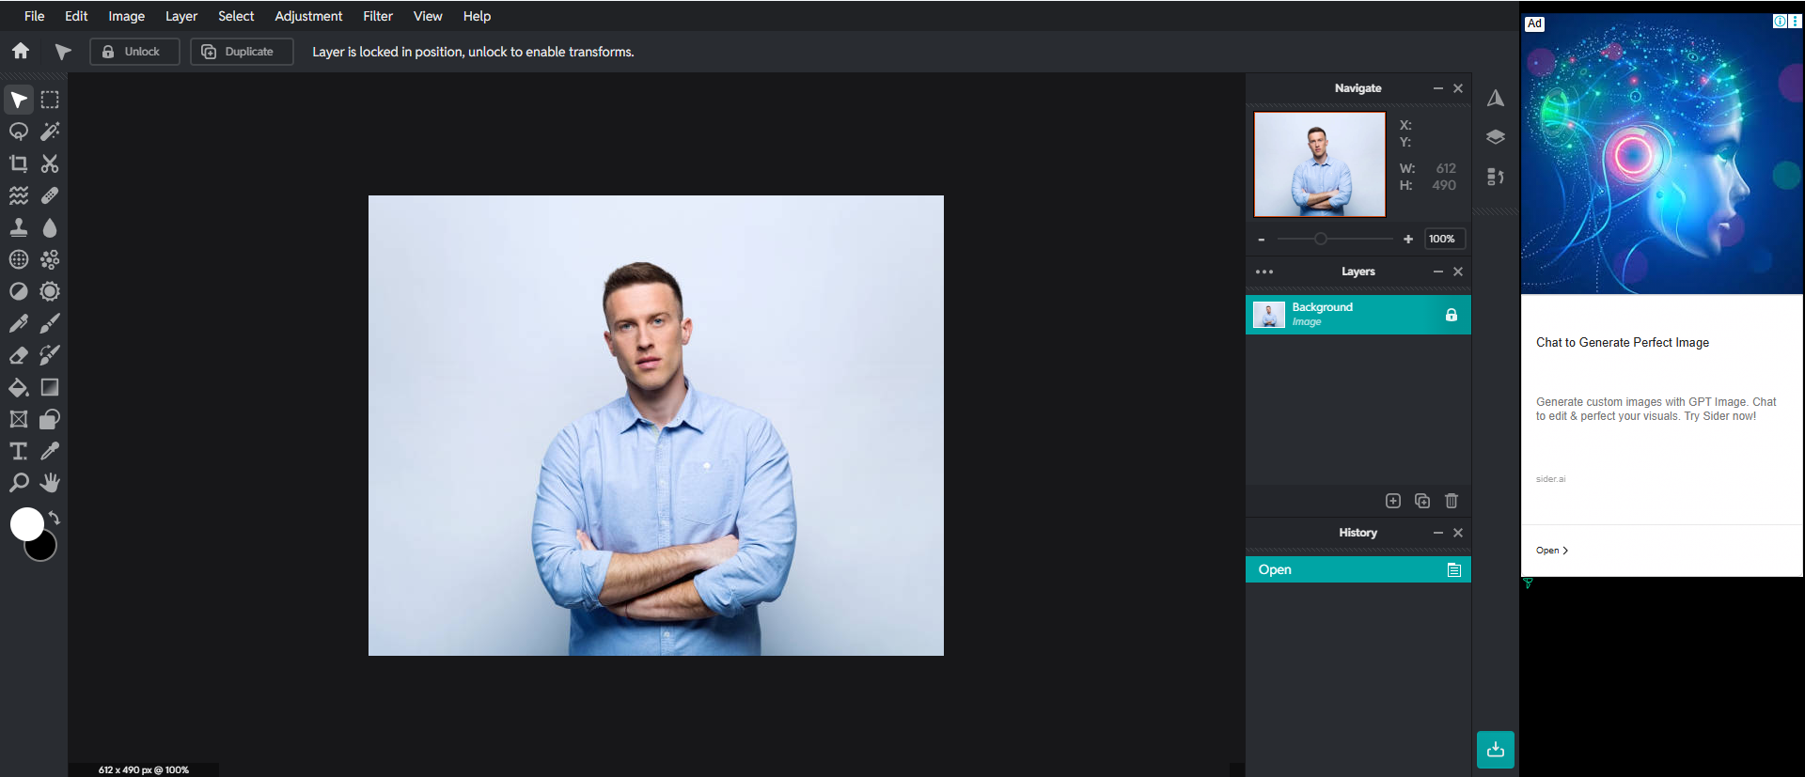Open the Filter menu
Image resolution: width=1805 pixels, height=777 pixels.
(x=378, y=16)
